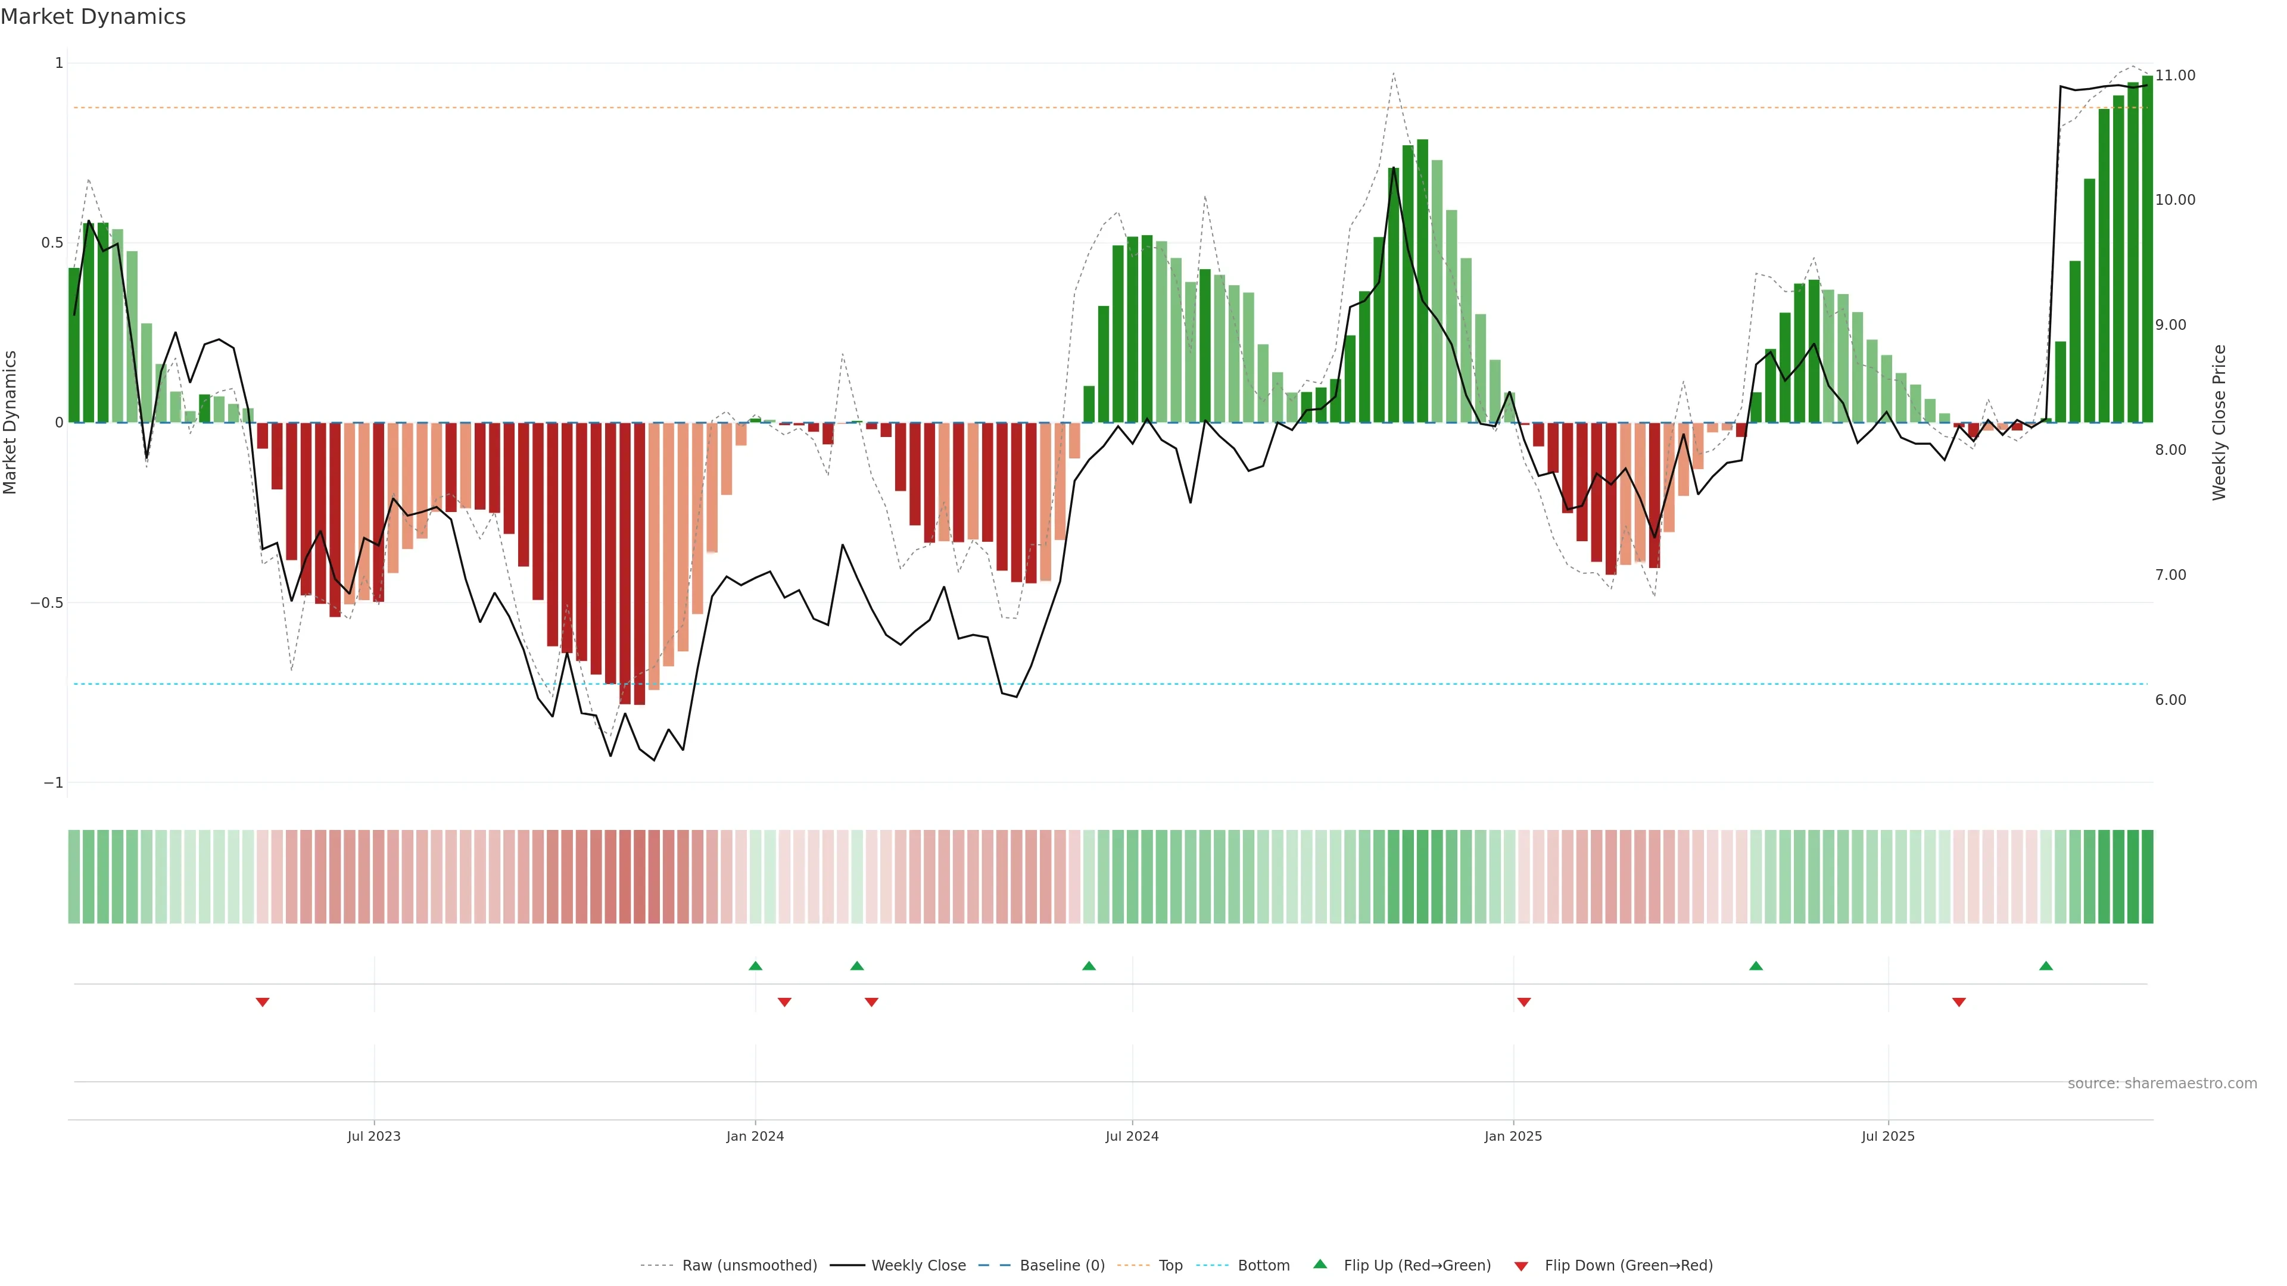
Task: Click the Jul 2024 x-axis label
Action: click(1131, 1136)
